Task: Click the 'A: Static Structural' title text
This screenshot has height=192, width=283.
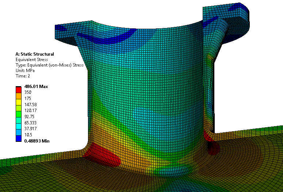Action: 35,54
